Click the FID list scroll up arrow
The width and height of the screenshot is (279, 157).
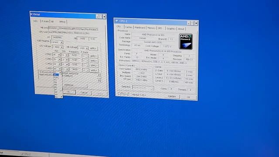60,73
